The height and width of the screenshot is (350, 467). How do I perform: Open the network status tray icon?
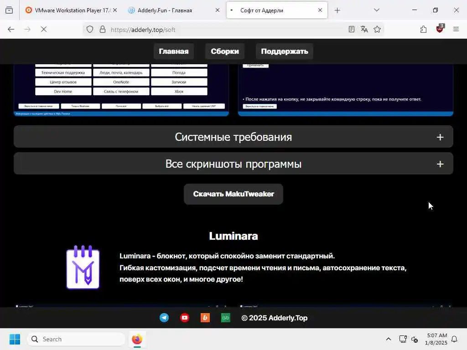403,339
